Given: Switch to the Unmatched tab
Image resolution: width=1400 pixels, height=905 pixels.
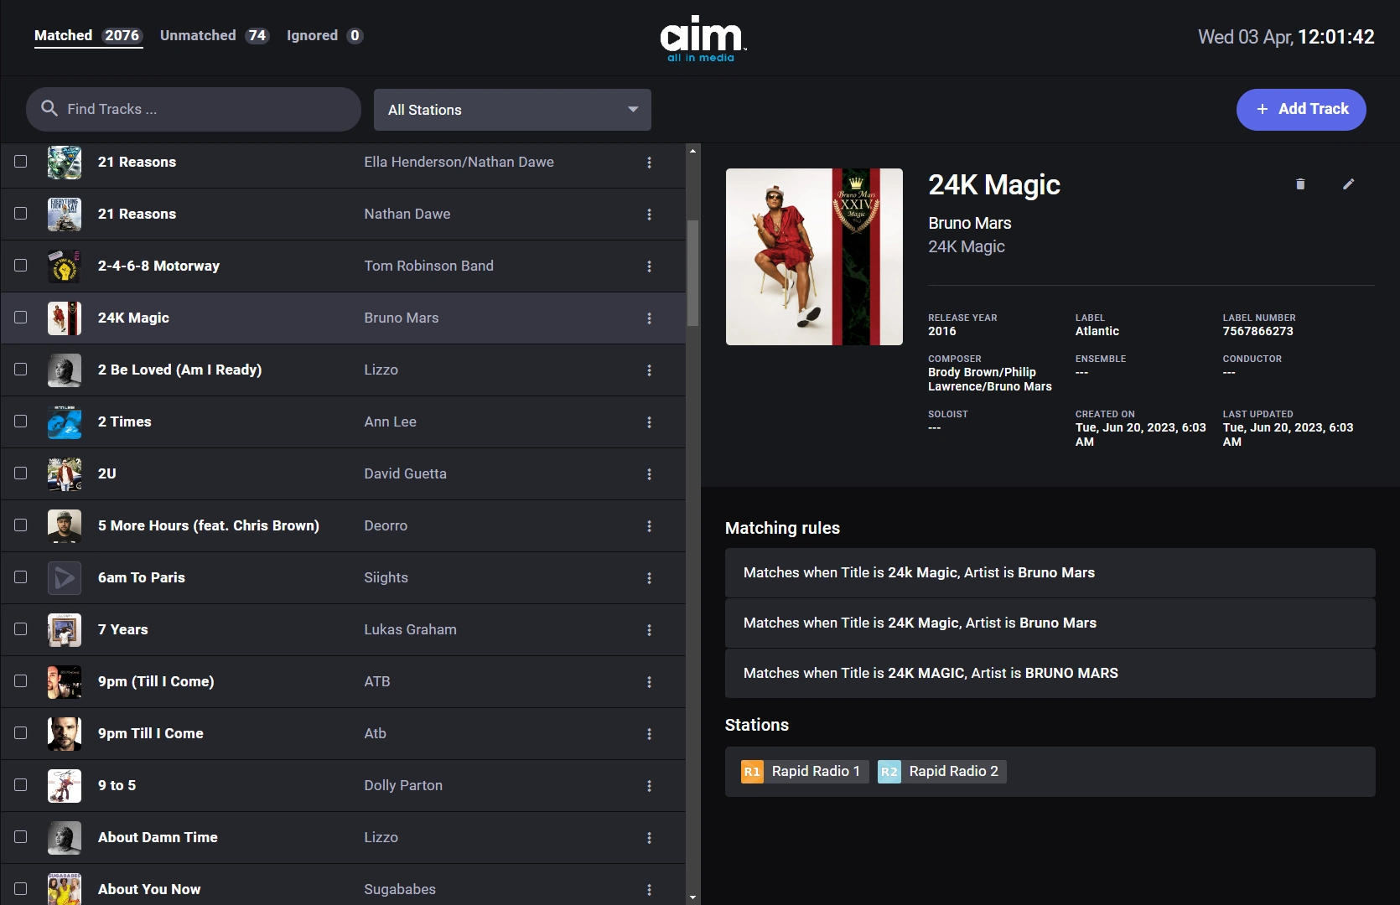Looking at the screenshot, I should pos(215,35).
